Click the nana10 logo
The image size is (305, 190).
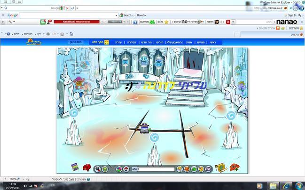click(287, 22)
